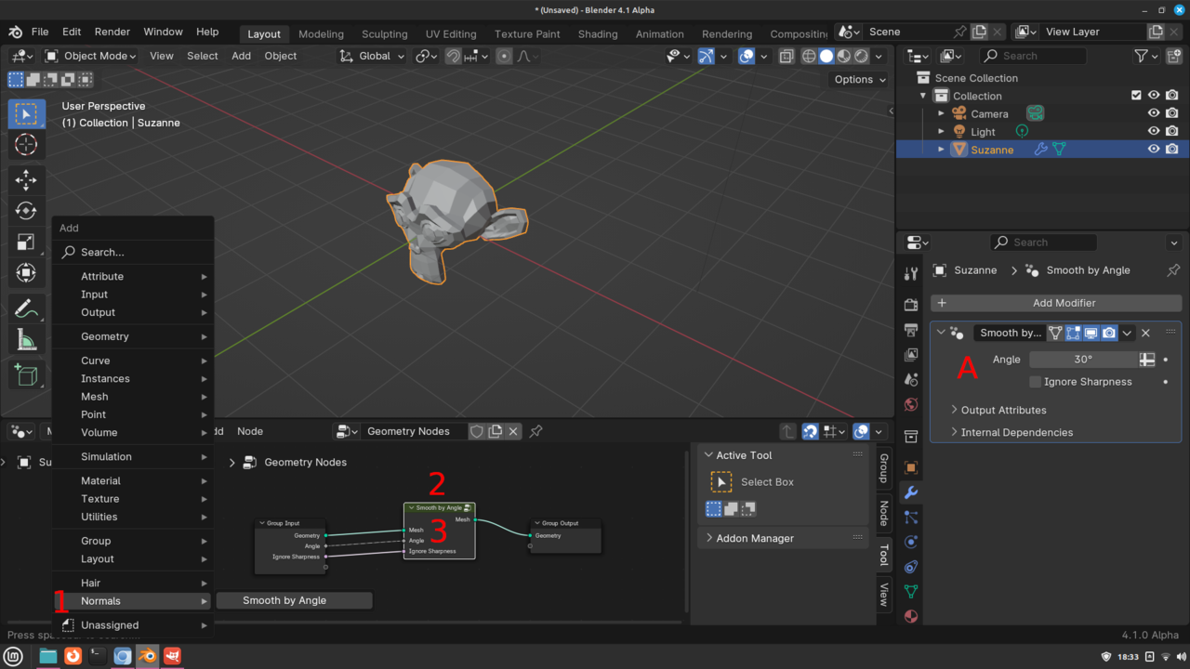Open the terminal from taskbar
This screenshot has width=1190, height=669.
97,656
